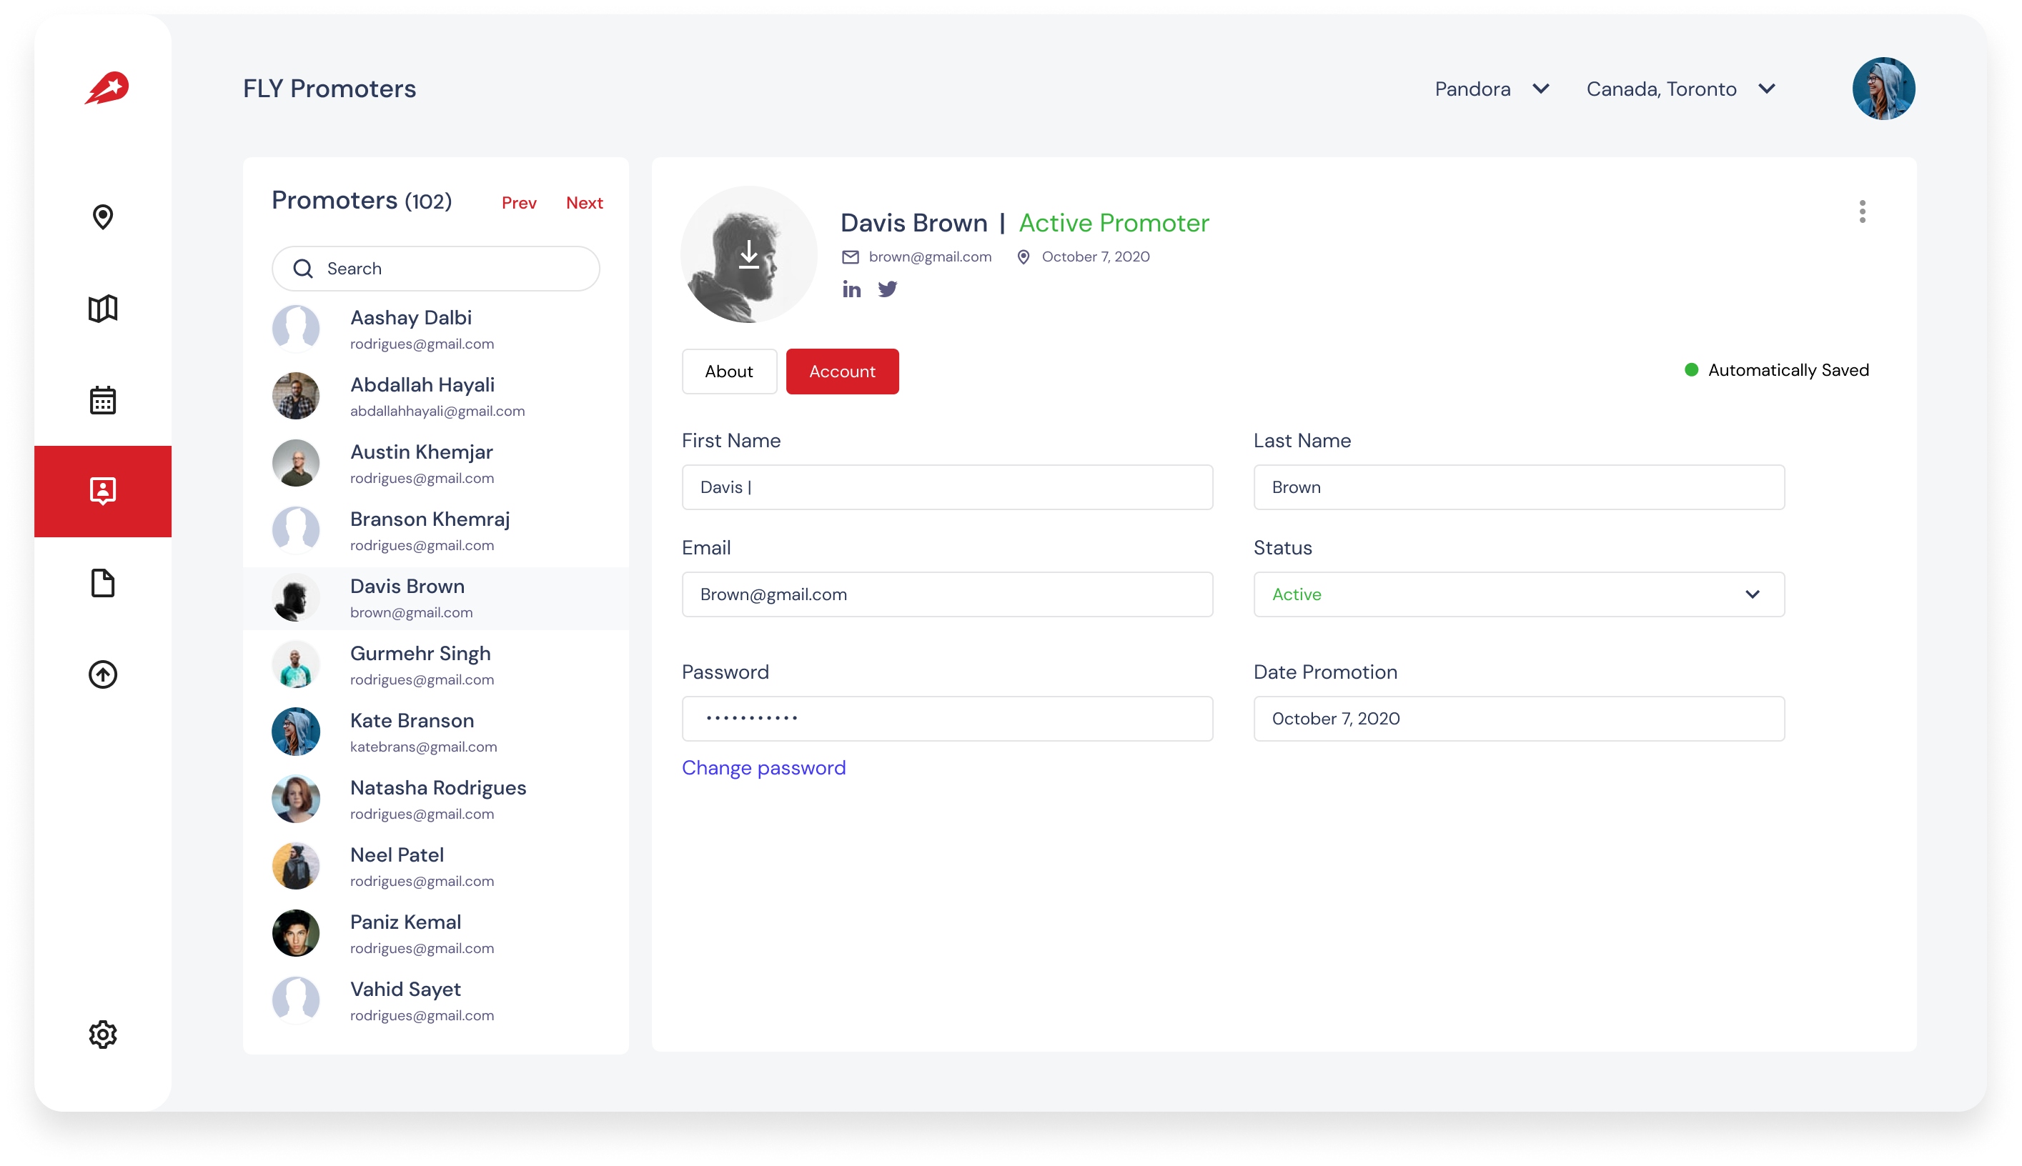The image size is (2022, 1166).
Task: Click the upload arrow sidebar icon
Action: click(102, 674)
